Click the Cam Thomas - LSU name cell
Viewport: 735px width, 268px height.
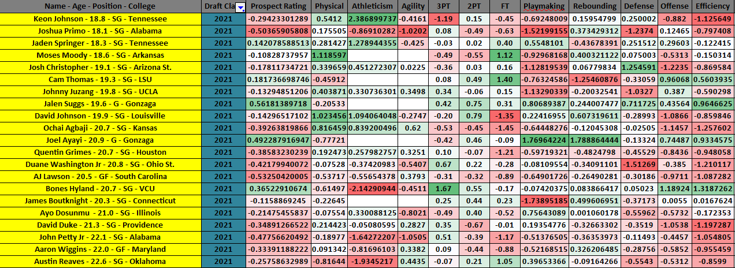click(x=102, y=80)
